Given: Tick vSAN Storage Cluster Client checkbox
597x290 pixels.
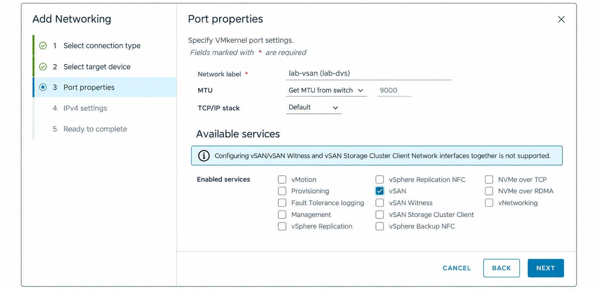Looking at the screenshot, I should [x=380, y=214].
